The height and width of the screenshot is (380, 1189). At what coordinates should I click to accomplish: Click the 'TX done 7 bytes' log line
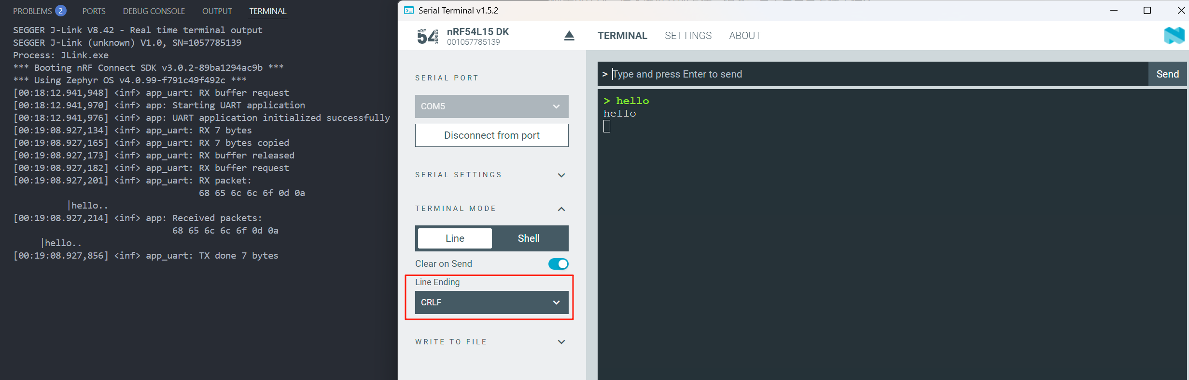(146, 256)
